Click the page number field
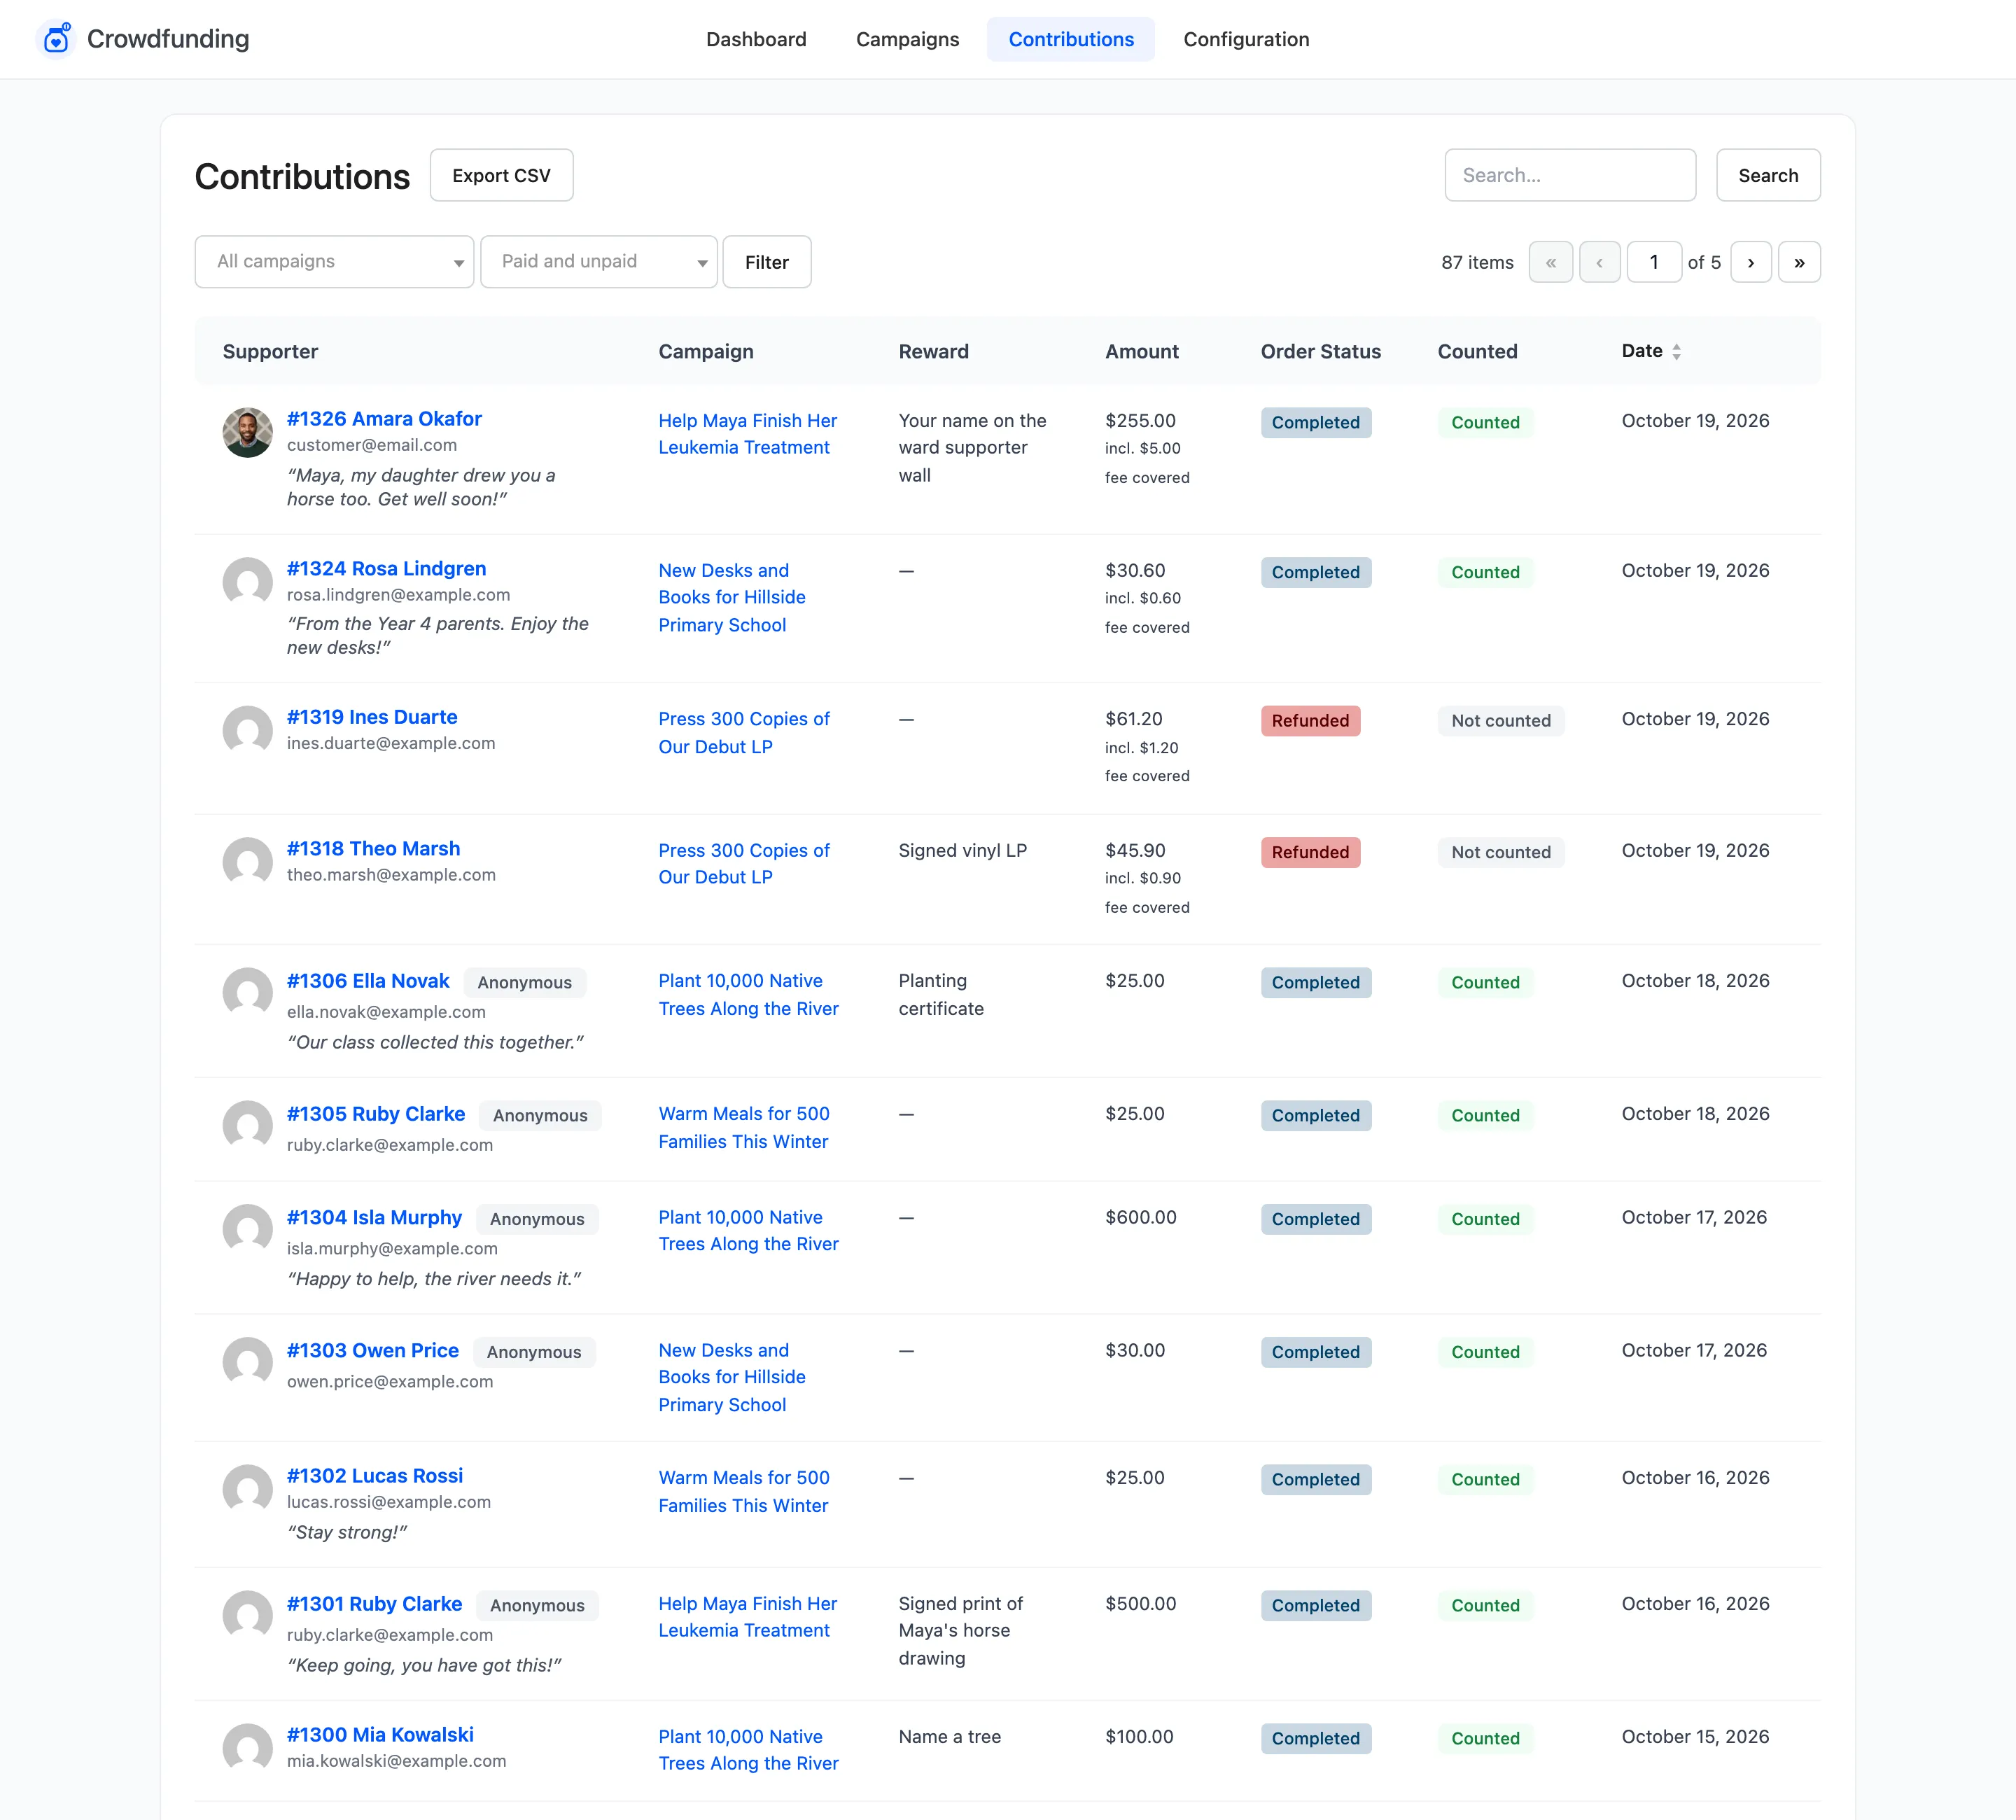The image size is (2016, 1820). tap(1654, 262)
